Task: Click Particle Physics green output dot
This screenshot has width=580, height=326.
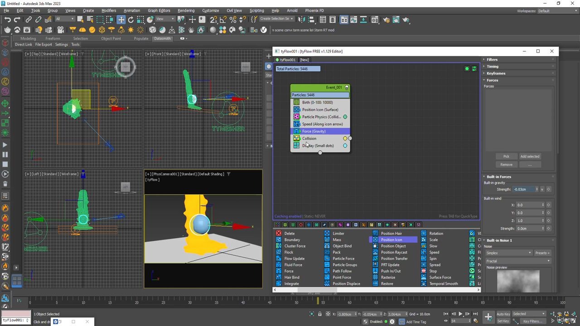Action: click(345, 117)
